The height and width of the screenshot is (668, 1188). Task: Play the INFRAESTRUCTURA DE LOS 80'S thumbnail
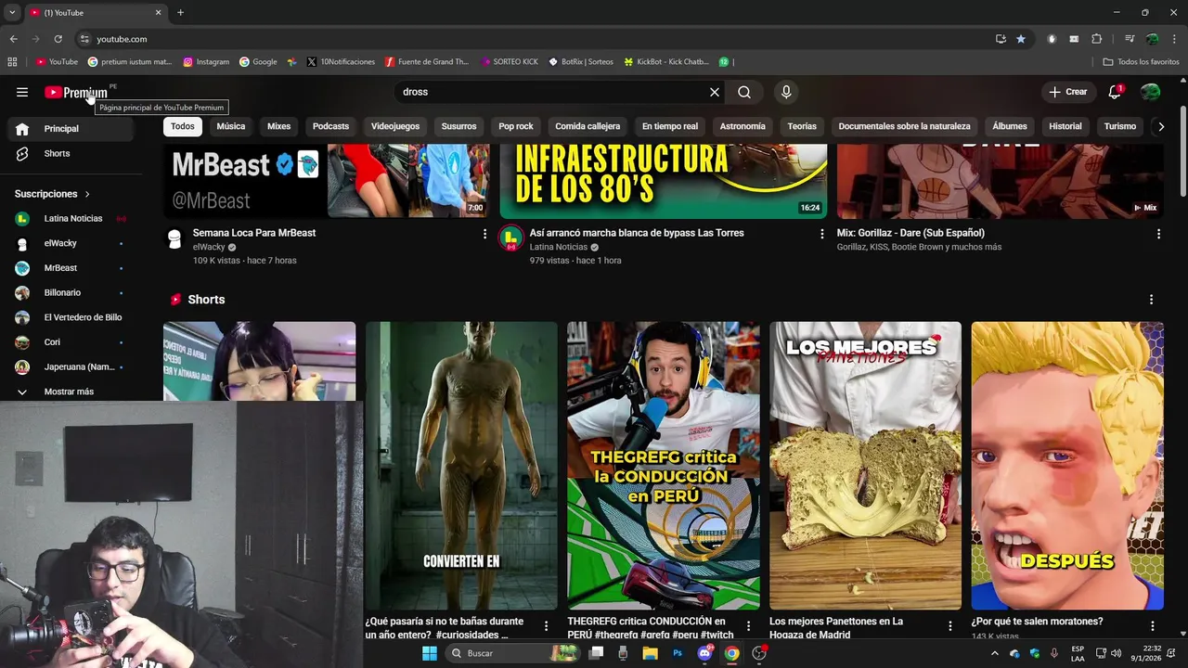(x=664, y=181)
